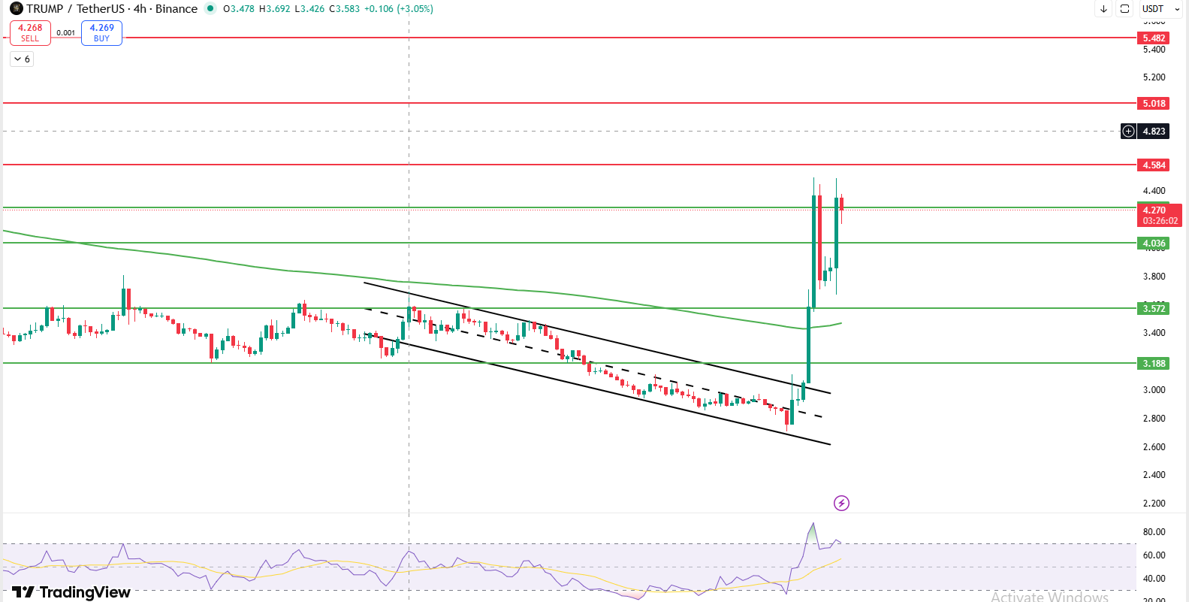The width and height of the screenshot is (1189, 602).
Task: Click the 4.823 crosshair price label
Action: coord(1154,132)
